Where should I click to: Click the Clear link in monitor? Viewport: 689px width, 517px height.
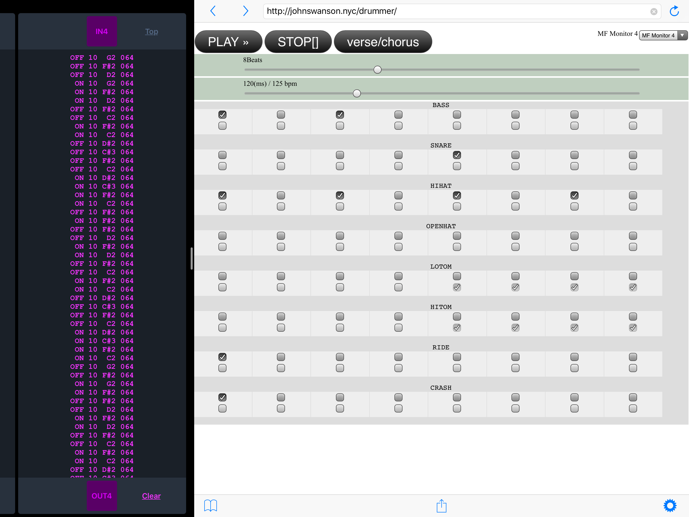point(151,496)
